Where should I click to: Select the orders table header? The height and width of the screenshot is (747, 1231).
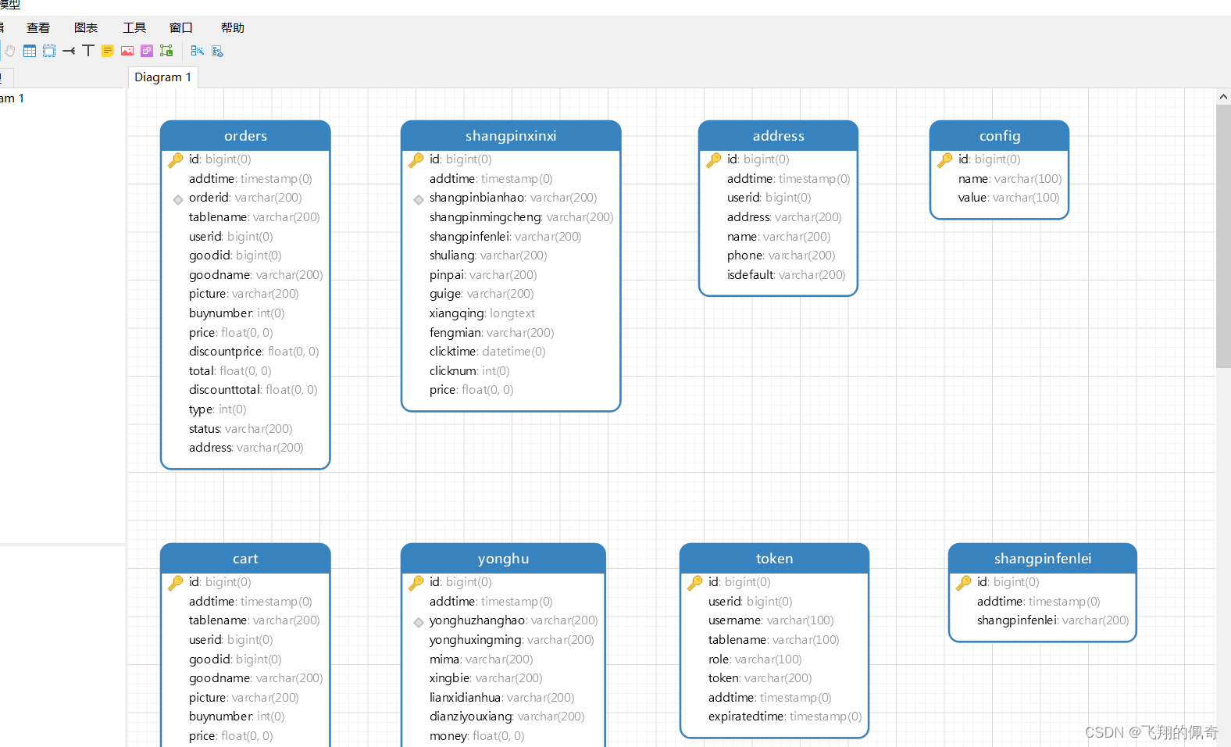(x=245, y=136)
